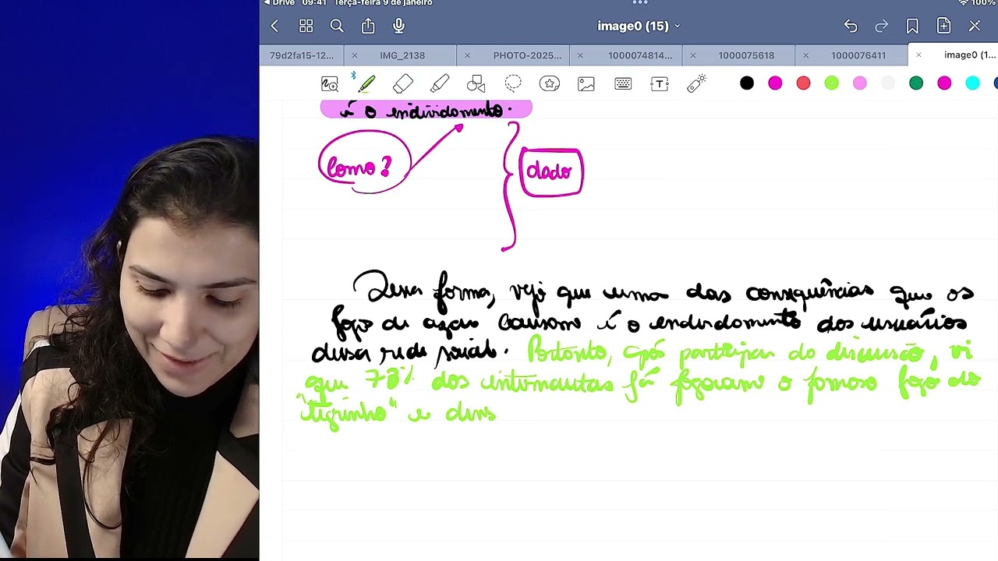Pick the light pink color swatch

[x=860, y=83]
